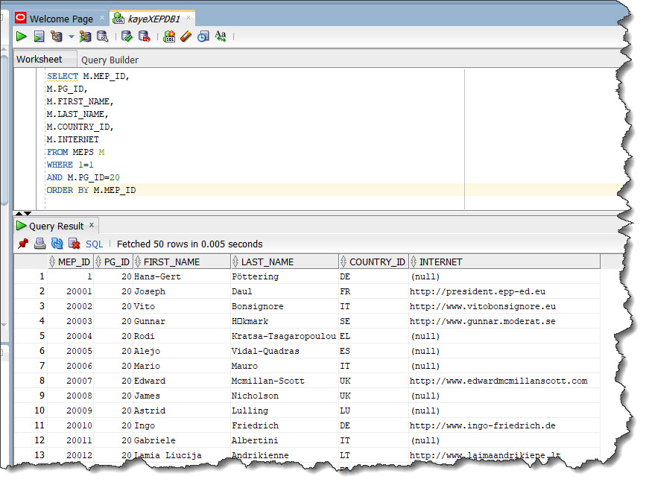Sort by the MEP_ID column header
Viewport: 649px width, 488px height.
click(70, 262)
